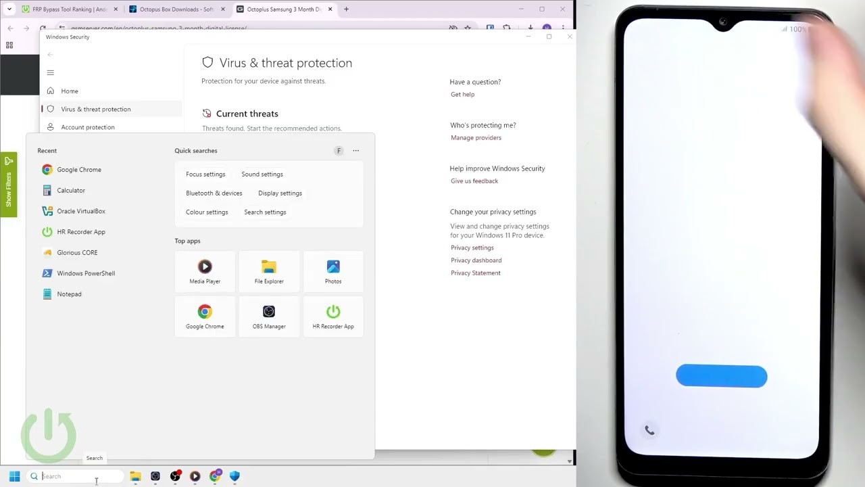Open Privacy Statement link
Screen dimensions: 865x487
476,273
